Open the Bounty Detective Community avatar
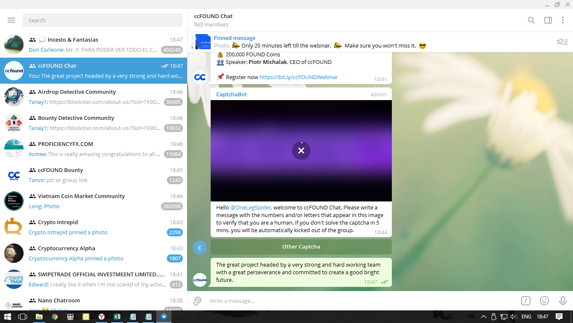 point(14,123)
